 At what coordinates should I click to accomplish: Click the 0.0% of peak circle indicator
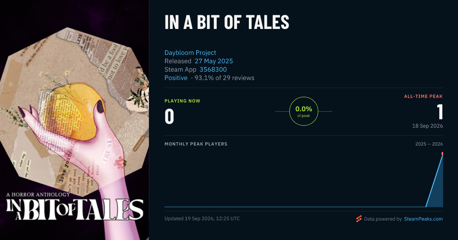pyautogui.click(x=304, y=111)
